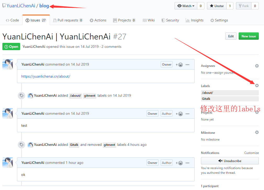Click the Customize notifications link

(251, 153)
